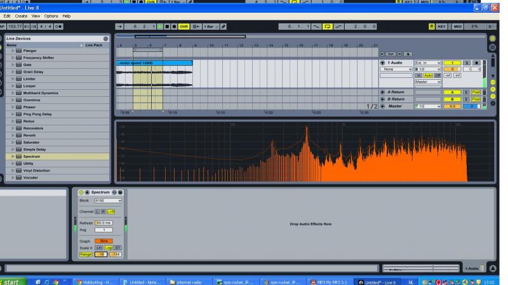The image size is (508, 285).
Task: Toggle Computer MIDI Keyboard button
Action: (x=432, y=27)
